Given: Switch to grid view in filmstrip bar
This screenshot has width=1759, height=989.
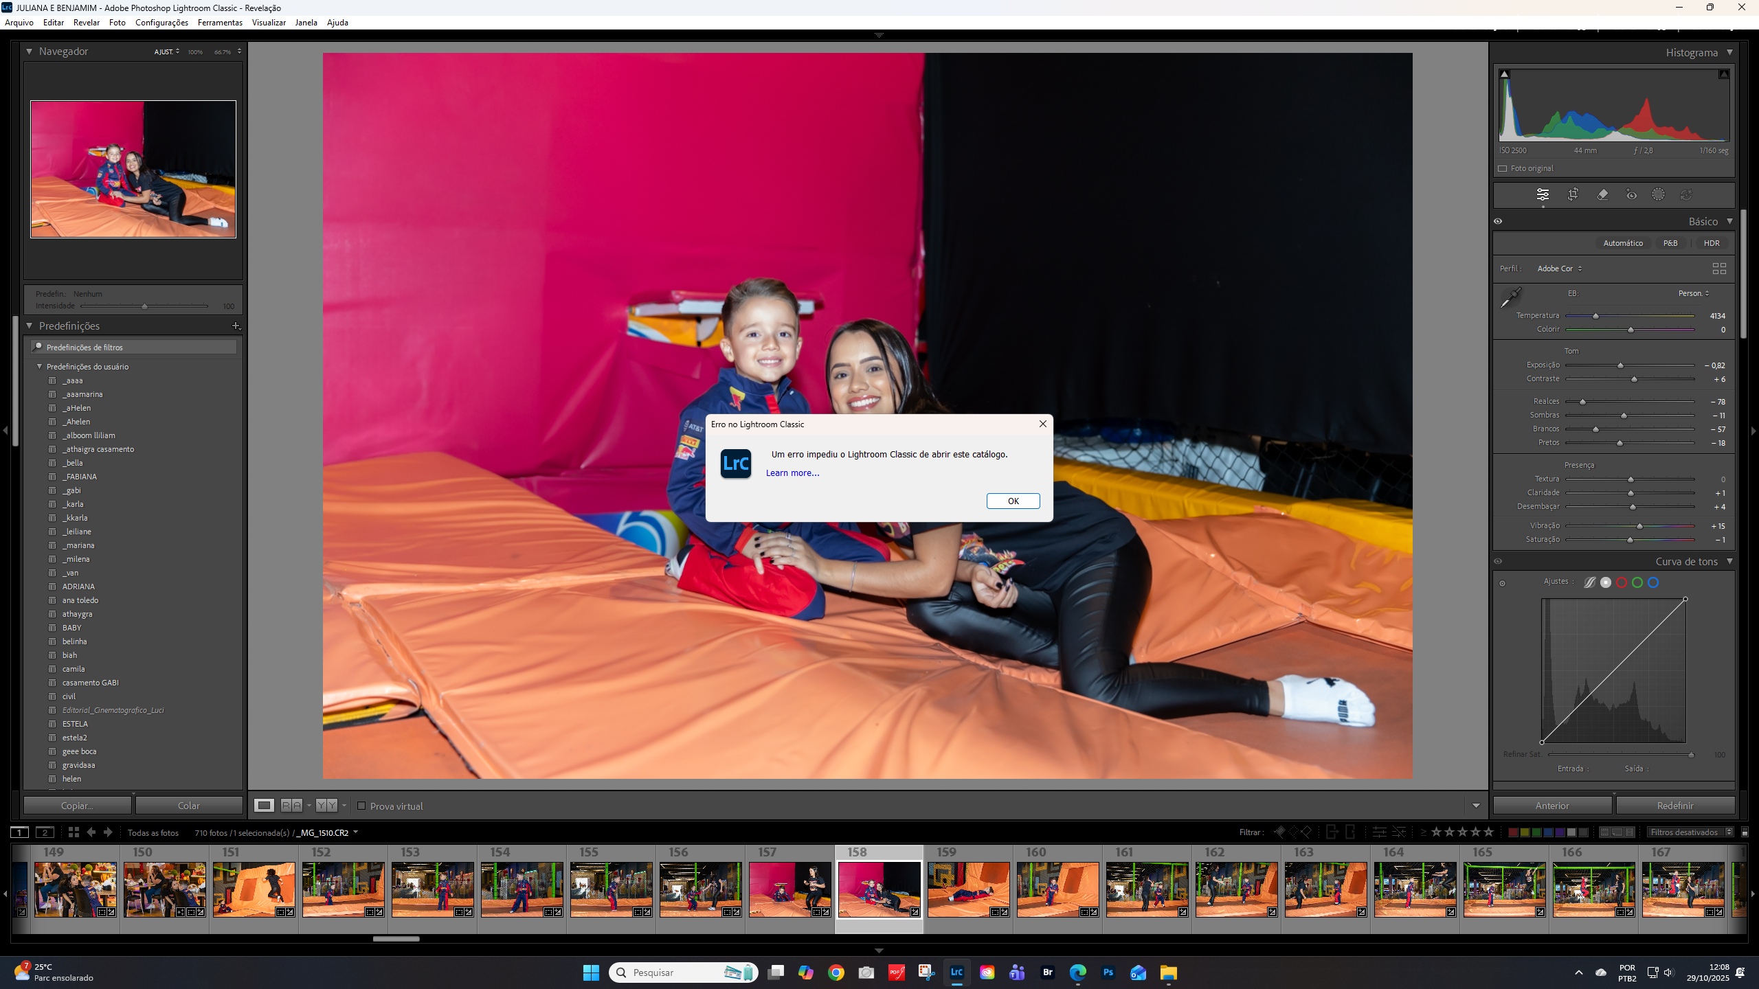Looking at the screenshot, I should (74, 832).
